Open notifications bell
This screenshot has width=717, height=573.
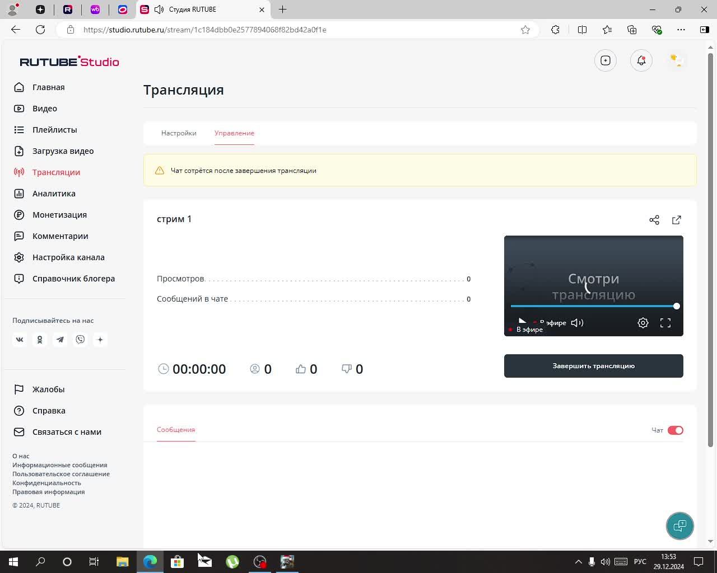coord(641,60)
